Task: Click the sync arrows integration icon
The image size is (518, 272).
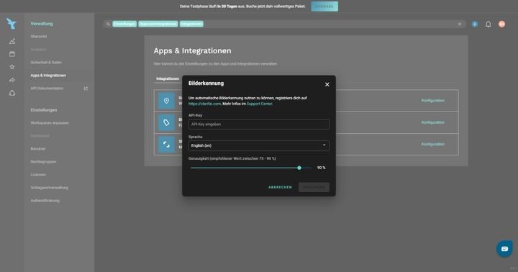Action: (166, 145)
